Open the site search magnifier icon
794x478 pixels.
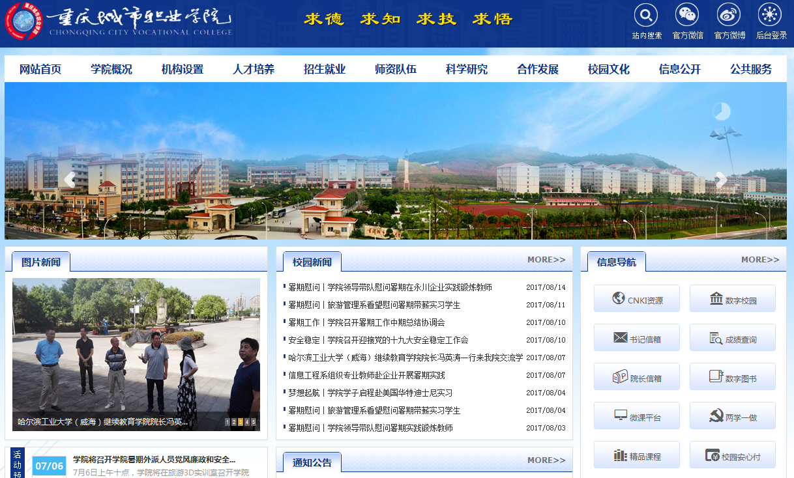[645, 15]
